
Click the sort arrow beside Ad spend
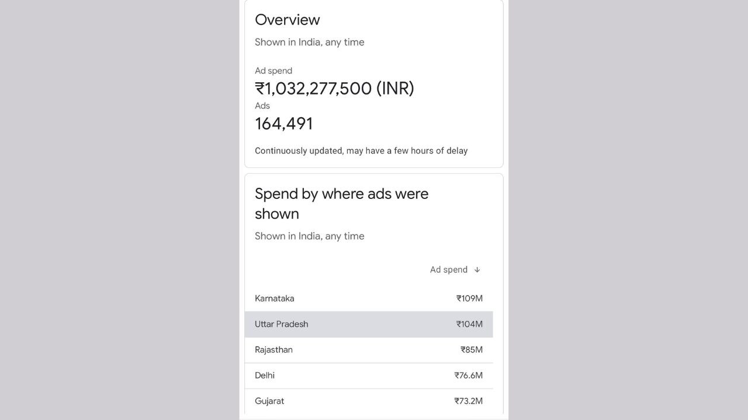coord(477,269)
